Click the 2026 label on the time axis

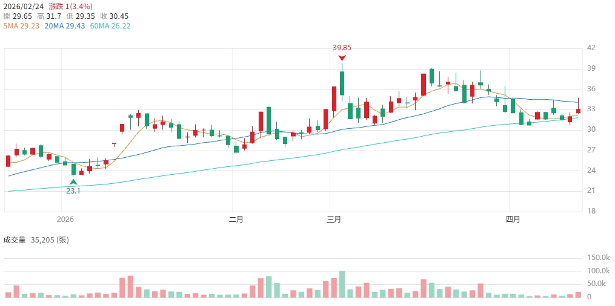tap(64, 219)
